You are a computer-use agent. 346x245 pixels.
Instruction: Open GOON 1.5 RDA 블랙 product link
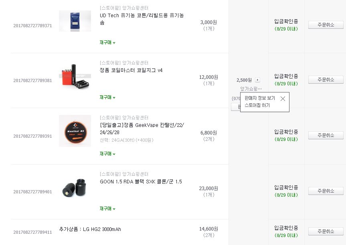[x=141, y=182]
